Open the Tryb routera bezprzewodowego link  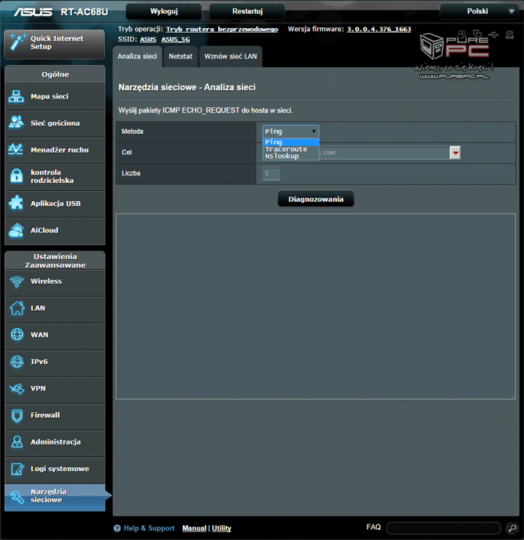click(x=222, y=29)
